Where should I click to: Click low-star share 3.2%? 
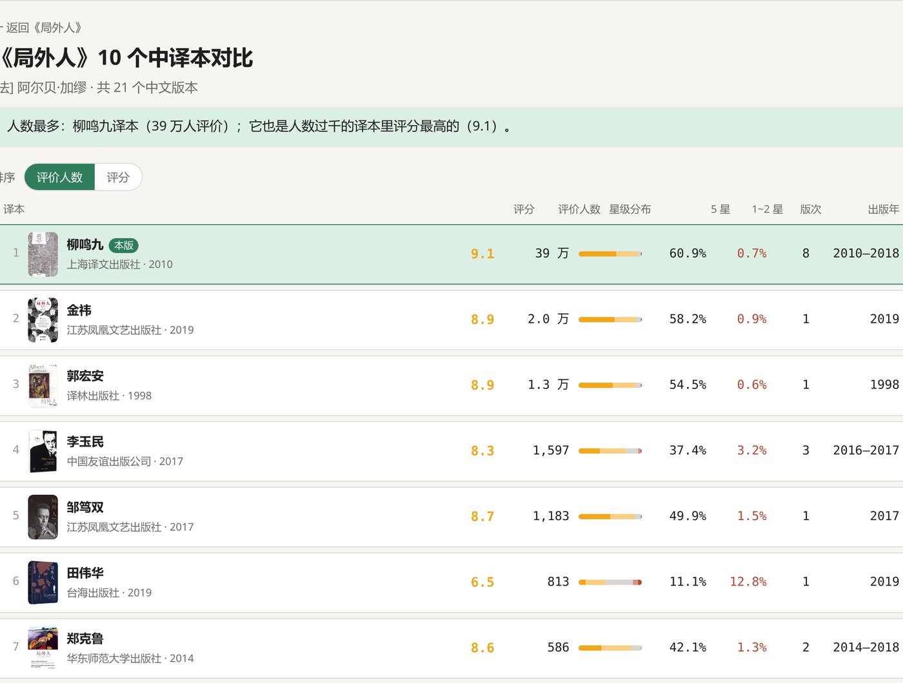point(752,450)
